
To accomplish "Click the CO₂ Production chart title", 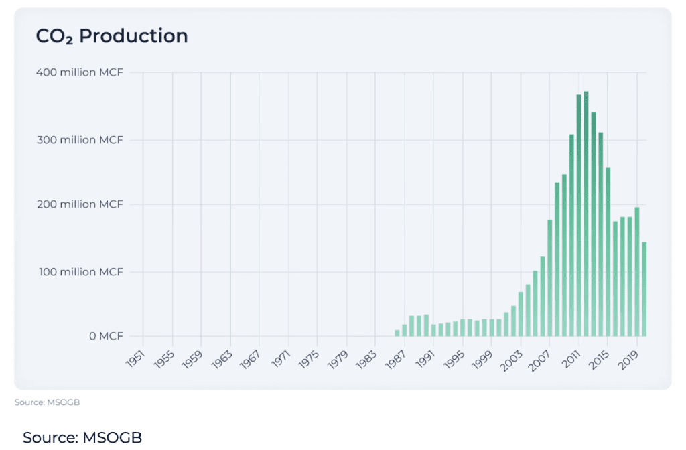I will (x=112, y=36).
